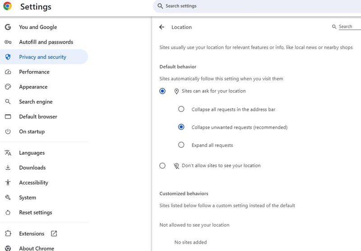Screen dimensions: 361x251
Task: Click the Default browser window icon
Action: pyautogui.click(x=8, y=117)
